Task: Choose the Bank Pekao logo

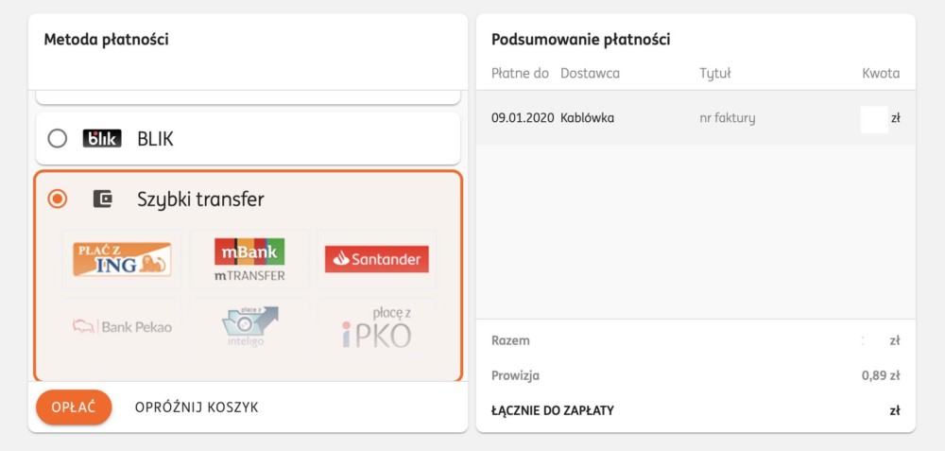Action: [122, 327]
